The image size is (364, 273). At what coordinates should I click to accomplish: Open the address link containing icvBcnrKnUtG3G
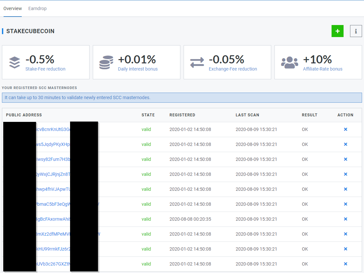click(53, 129)
